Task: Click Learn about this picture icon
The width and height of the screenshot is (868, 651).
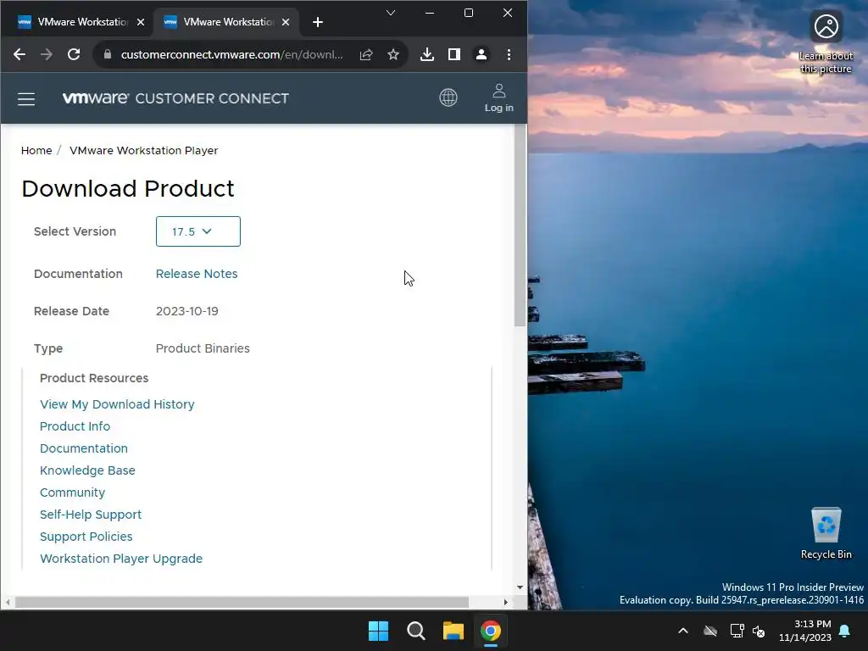Action: click(x=826, y=42)
